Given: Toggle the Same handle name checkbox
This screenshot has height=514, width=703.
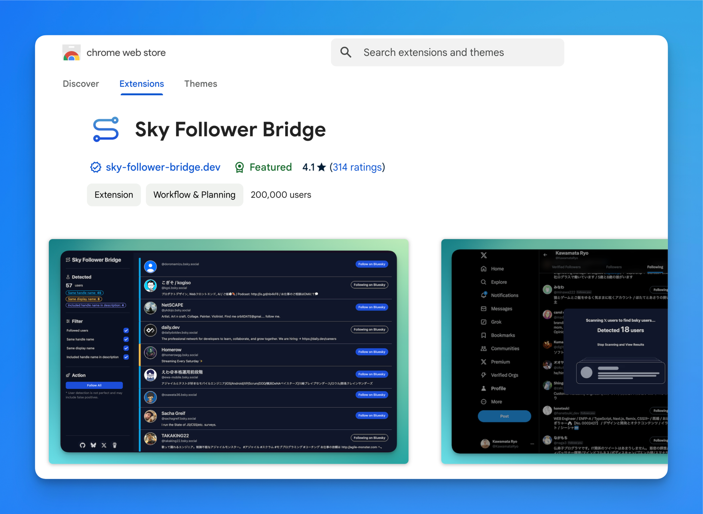Looking at the screenshot, I should [126, 339].
